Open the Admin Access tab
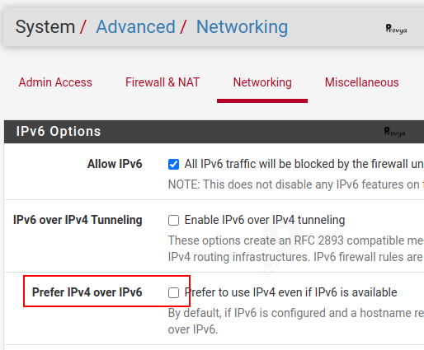Image resolution: width=424 pixels, height=350 pixels. 55,82
